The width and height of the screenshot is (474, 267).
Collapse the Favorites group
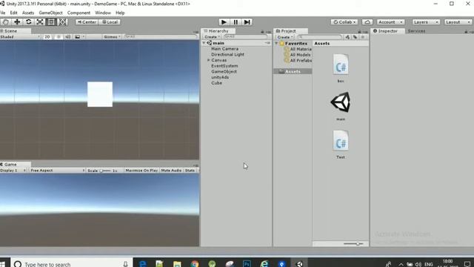276,44
